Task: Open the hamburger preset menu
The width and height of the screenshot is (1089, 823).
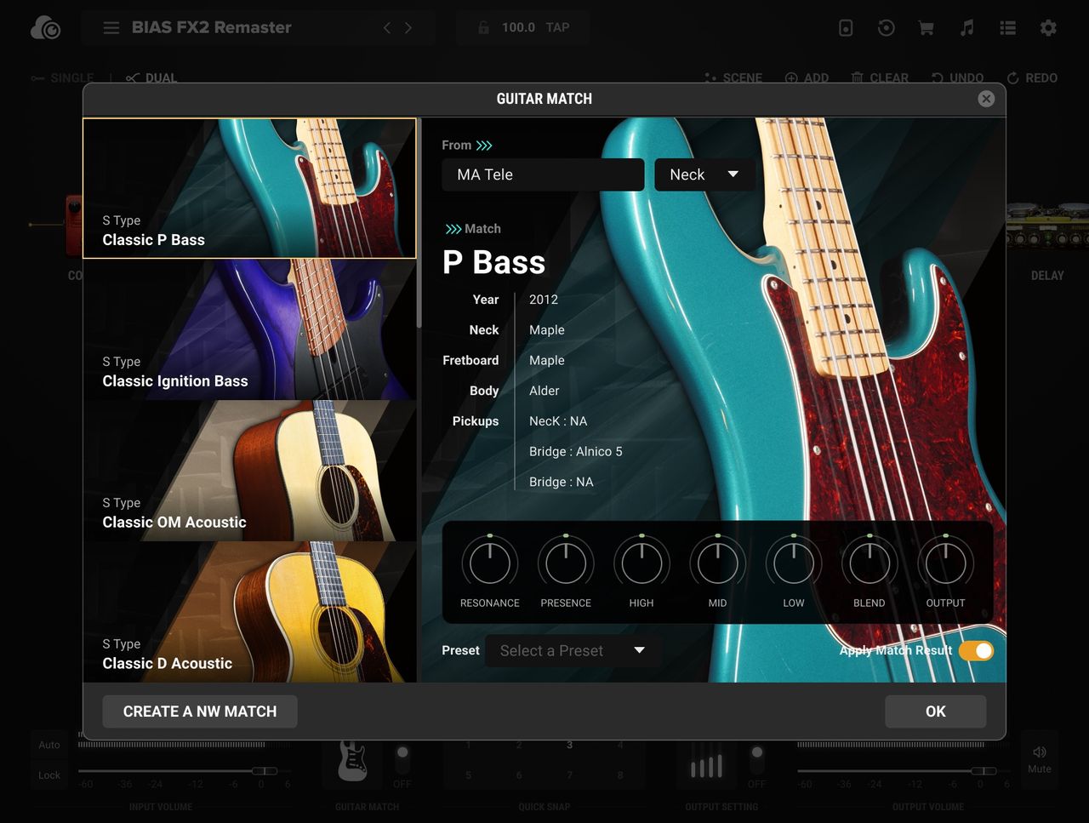Action: click(111, 28)
